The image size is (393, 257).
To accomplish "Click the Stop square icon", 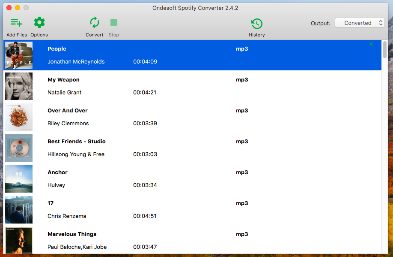I will click(x=114, y=22).
